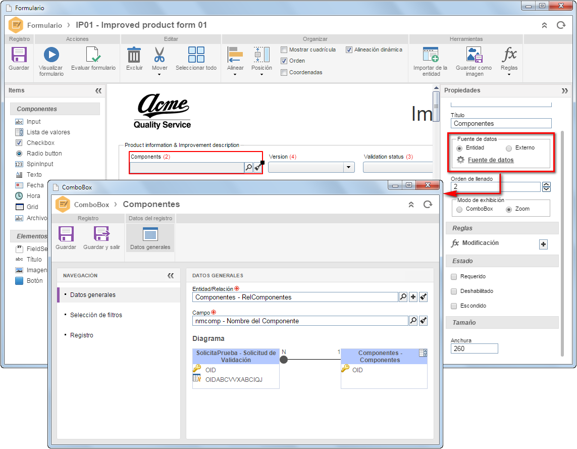Select the Externo radio button
The height and width of the screenshot is (449, 577).
click(x=508, y=148)
